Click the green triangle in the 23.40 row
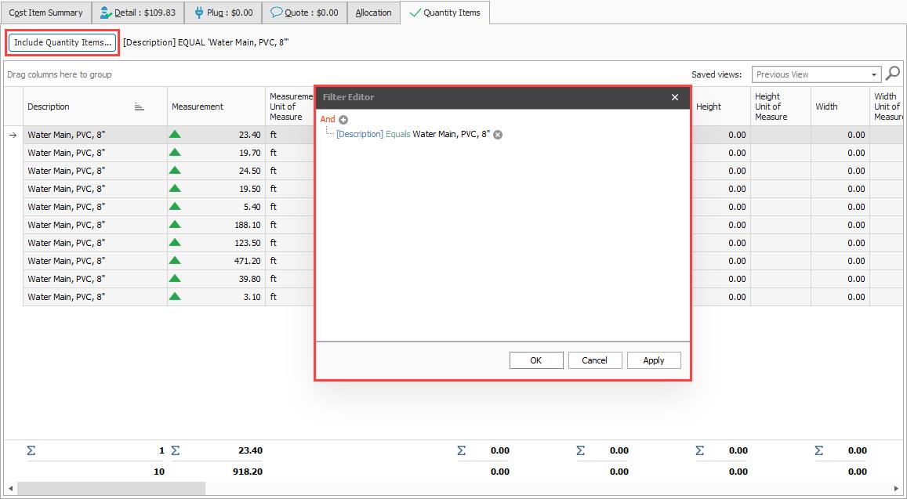Screen dimensions: 907x499 (175, 135)
